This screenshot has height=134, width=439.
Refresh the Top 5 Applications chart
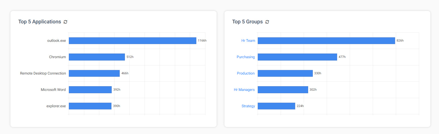tap(65, 22)
